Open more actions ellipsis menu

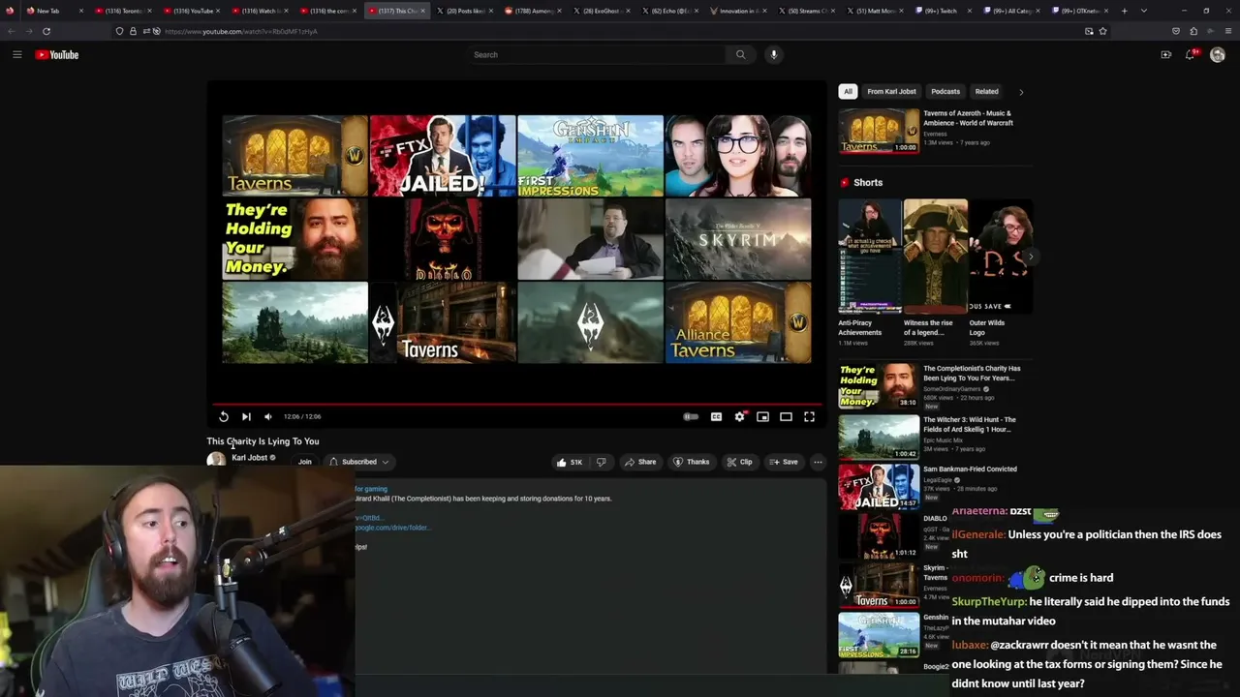[x=818, y=462]
